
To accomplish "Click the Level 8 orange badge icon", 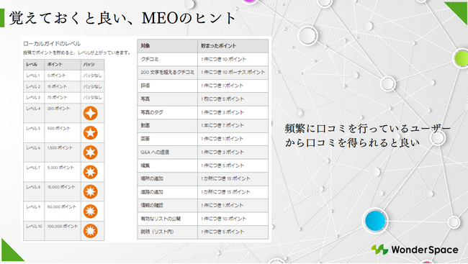I will [90, 192].
